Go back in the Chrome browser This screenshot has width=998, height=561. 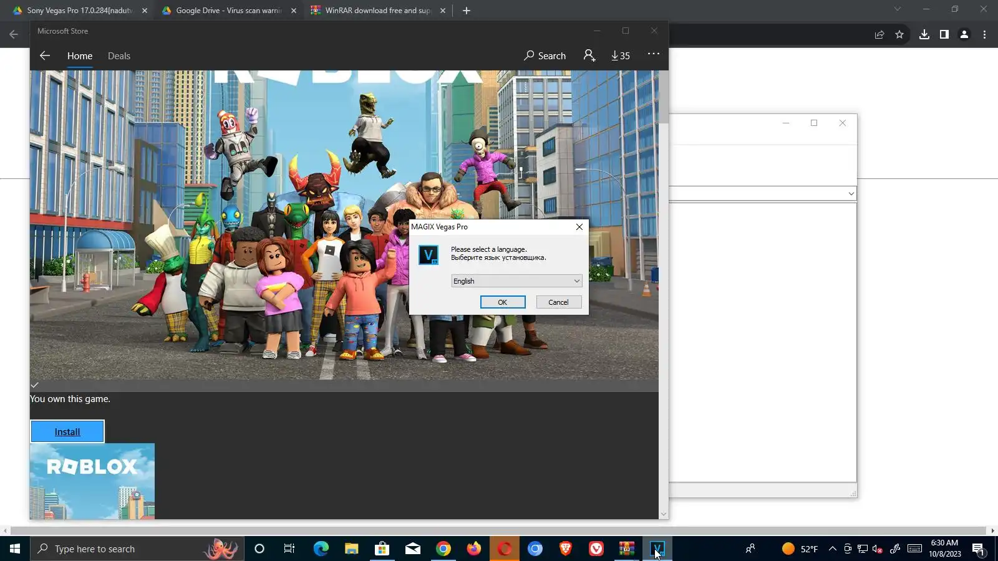tap(14, 34)
